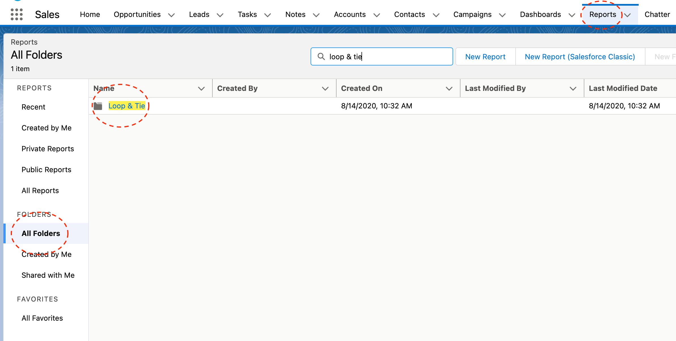Open the Dashboards tab
This screenshot has height=341, width=676.
(541, 14)
